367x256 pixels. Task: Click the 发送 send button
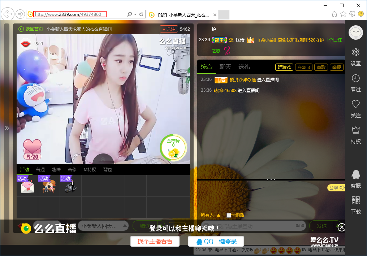[x=321, y=226]
